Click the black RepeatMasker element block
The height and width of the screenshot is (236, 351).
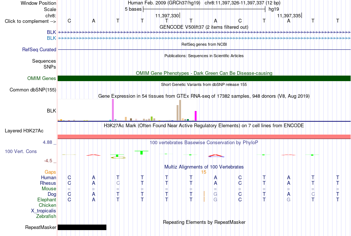82,228
